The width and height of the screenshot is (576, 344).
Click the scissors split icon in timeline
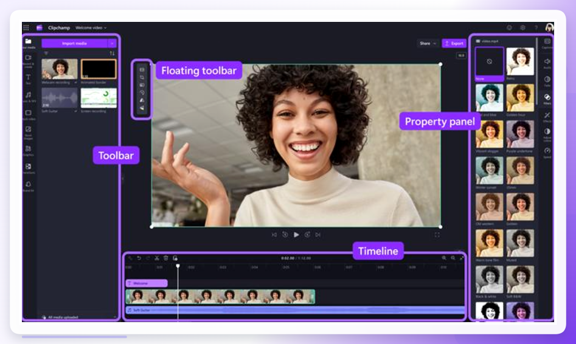click(x=157, y=258)
